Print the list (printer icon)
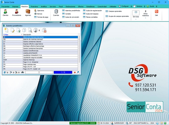The width and height of the screenshot is (169, 125). pyautogui.click(x=36, y=30)
